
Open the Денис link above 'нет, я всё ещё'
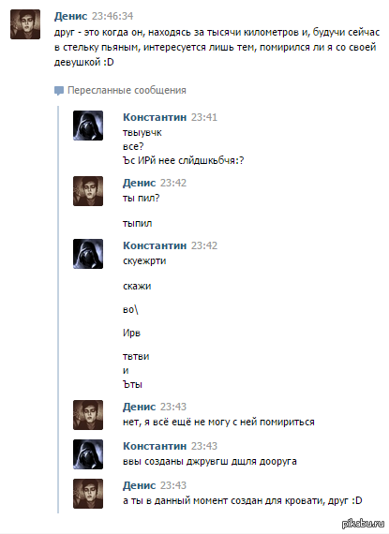(140, 407)
